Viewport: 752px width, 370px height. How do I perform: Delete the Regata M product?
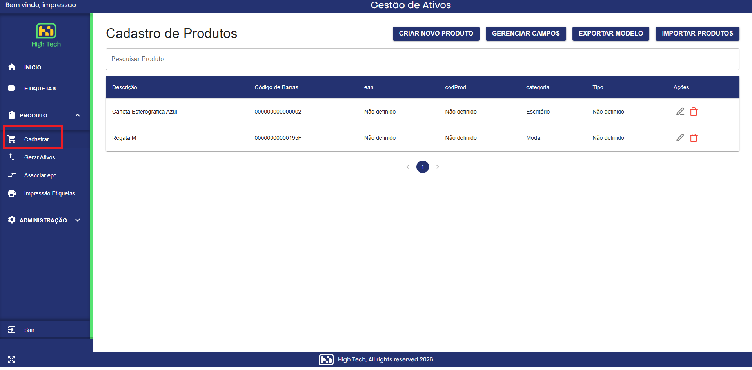pos(694,138)
